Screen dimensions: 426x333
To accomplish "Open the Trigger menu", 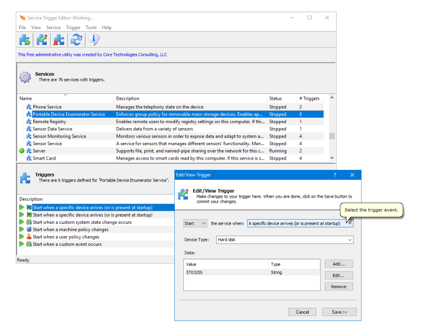I will point(73,27).
